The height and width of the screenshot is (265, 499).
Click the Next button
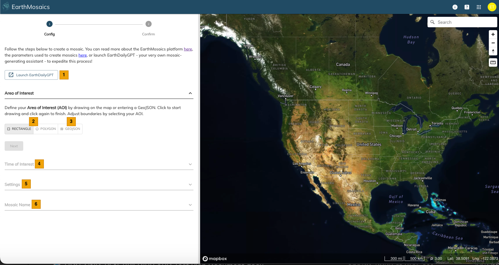click(14, 146)
